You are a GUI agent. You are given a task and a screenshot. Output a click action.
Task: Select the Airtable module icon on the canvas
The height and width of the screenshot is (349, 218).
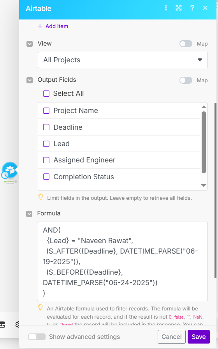click(10, 169)
